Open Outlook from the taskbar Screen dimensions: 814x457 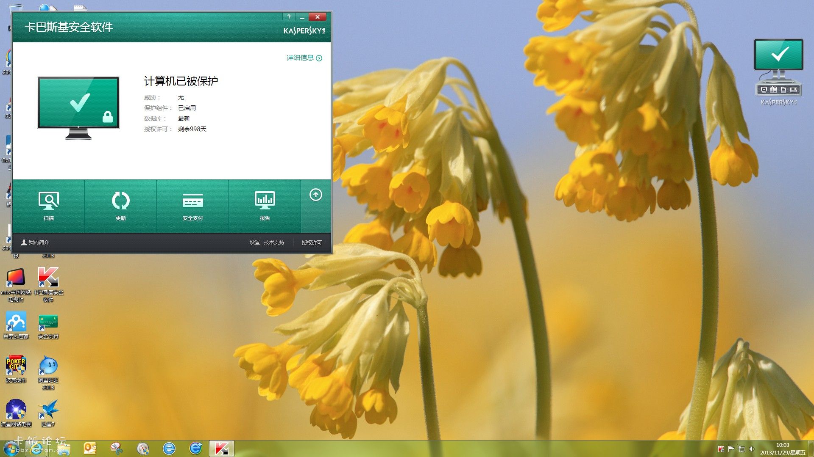point(90,449)
